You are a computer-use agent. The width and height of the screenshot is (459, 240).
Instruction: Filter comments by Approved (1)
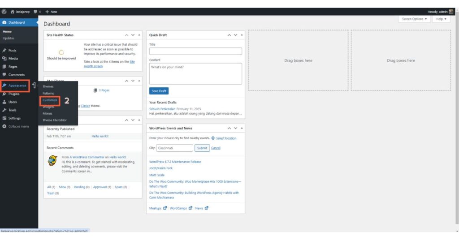pos(102,187)
